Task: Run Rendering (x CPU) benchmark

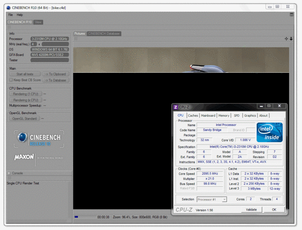Action: pyautogui.click(x=26, y=100)
